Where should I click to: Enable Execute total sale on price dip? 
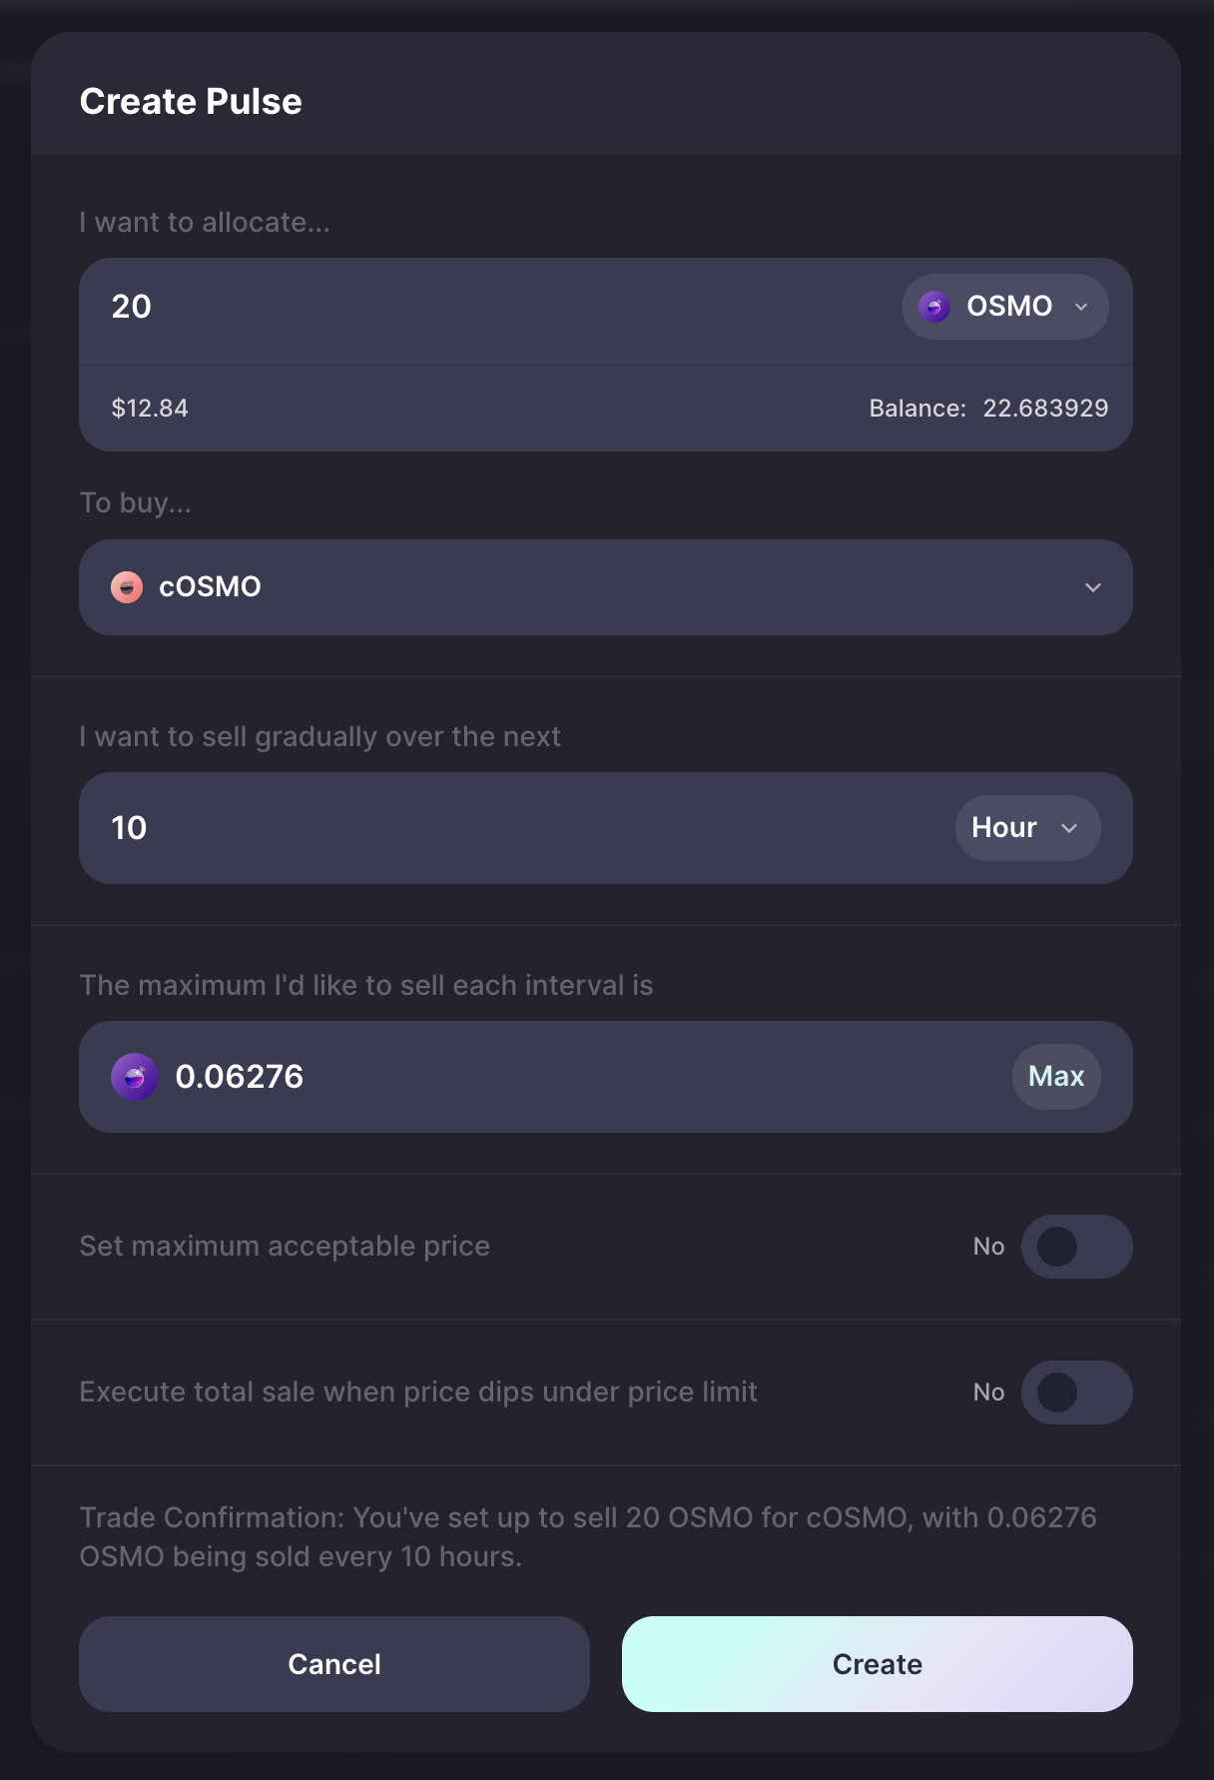pyautogui.click(x=1076, y=1392)
